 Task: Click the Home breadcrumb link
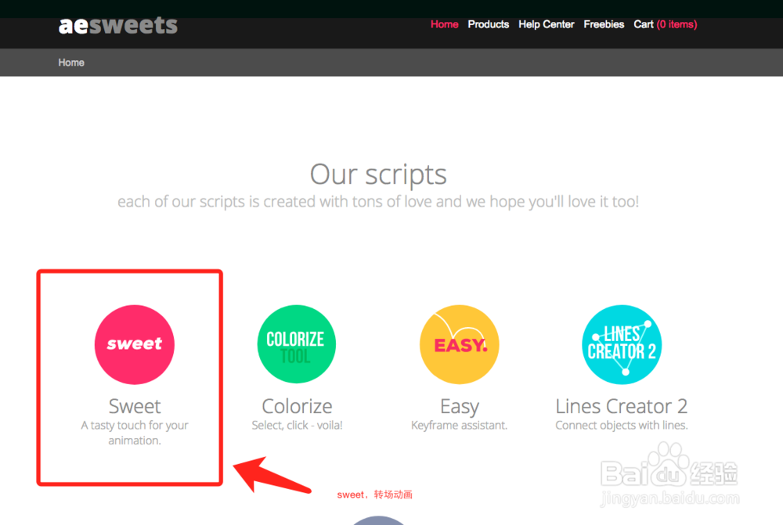[71, 63]
